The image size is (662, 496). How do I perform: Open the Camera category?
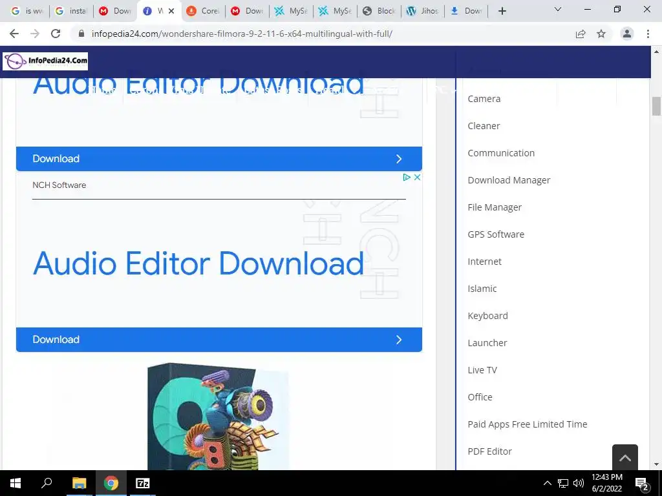pyautogui.click(x=484, y=99)
